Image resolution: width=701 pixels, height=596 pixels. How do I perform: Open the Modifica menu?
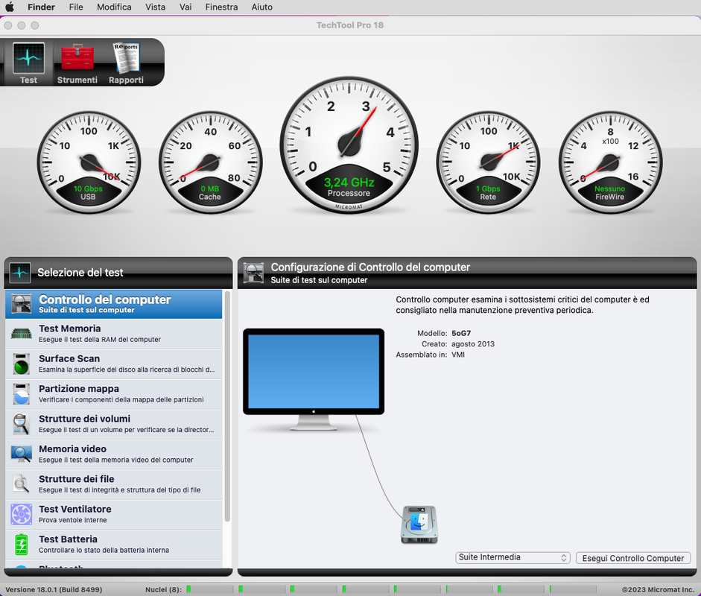pos(114,7)
